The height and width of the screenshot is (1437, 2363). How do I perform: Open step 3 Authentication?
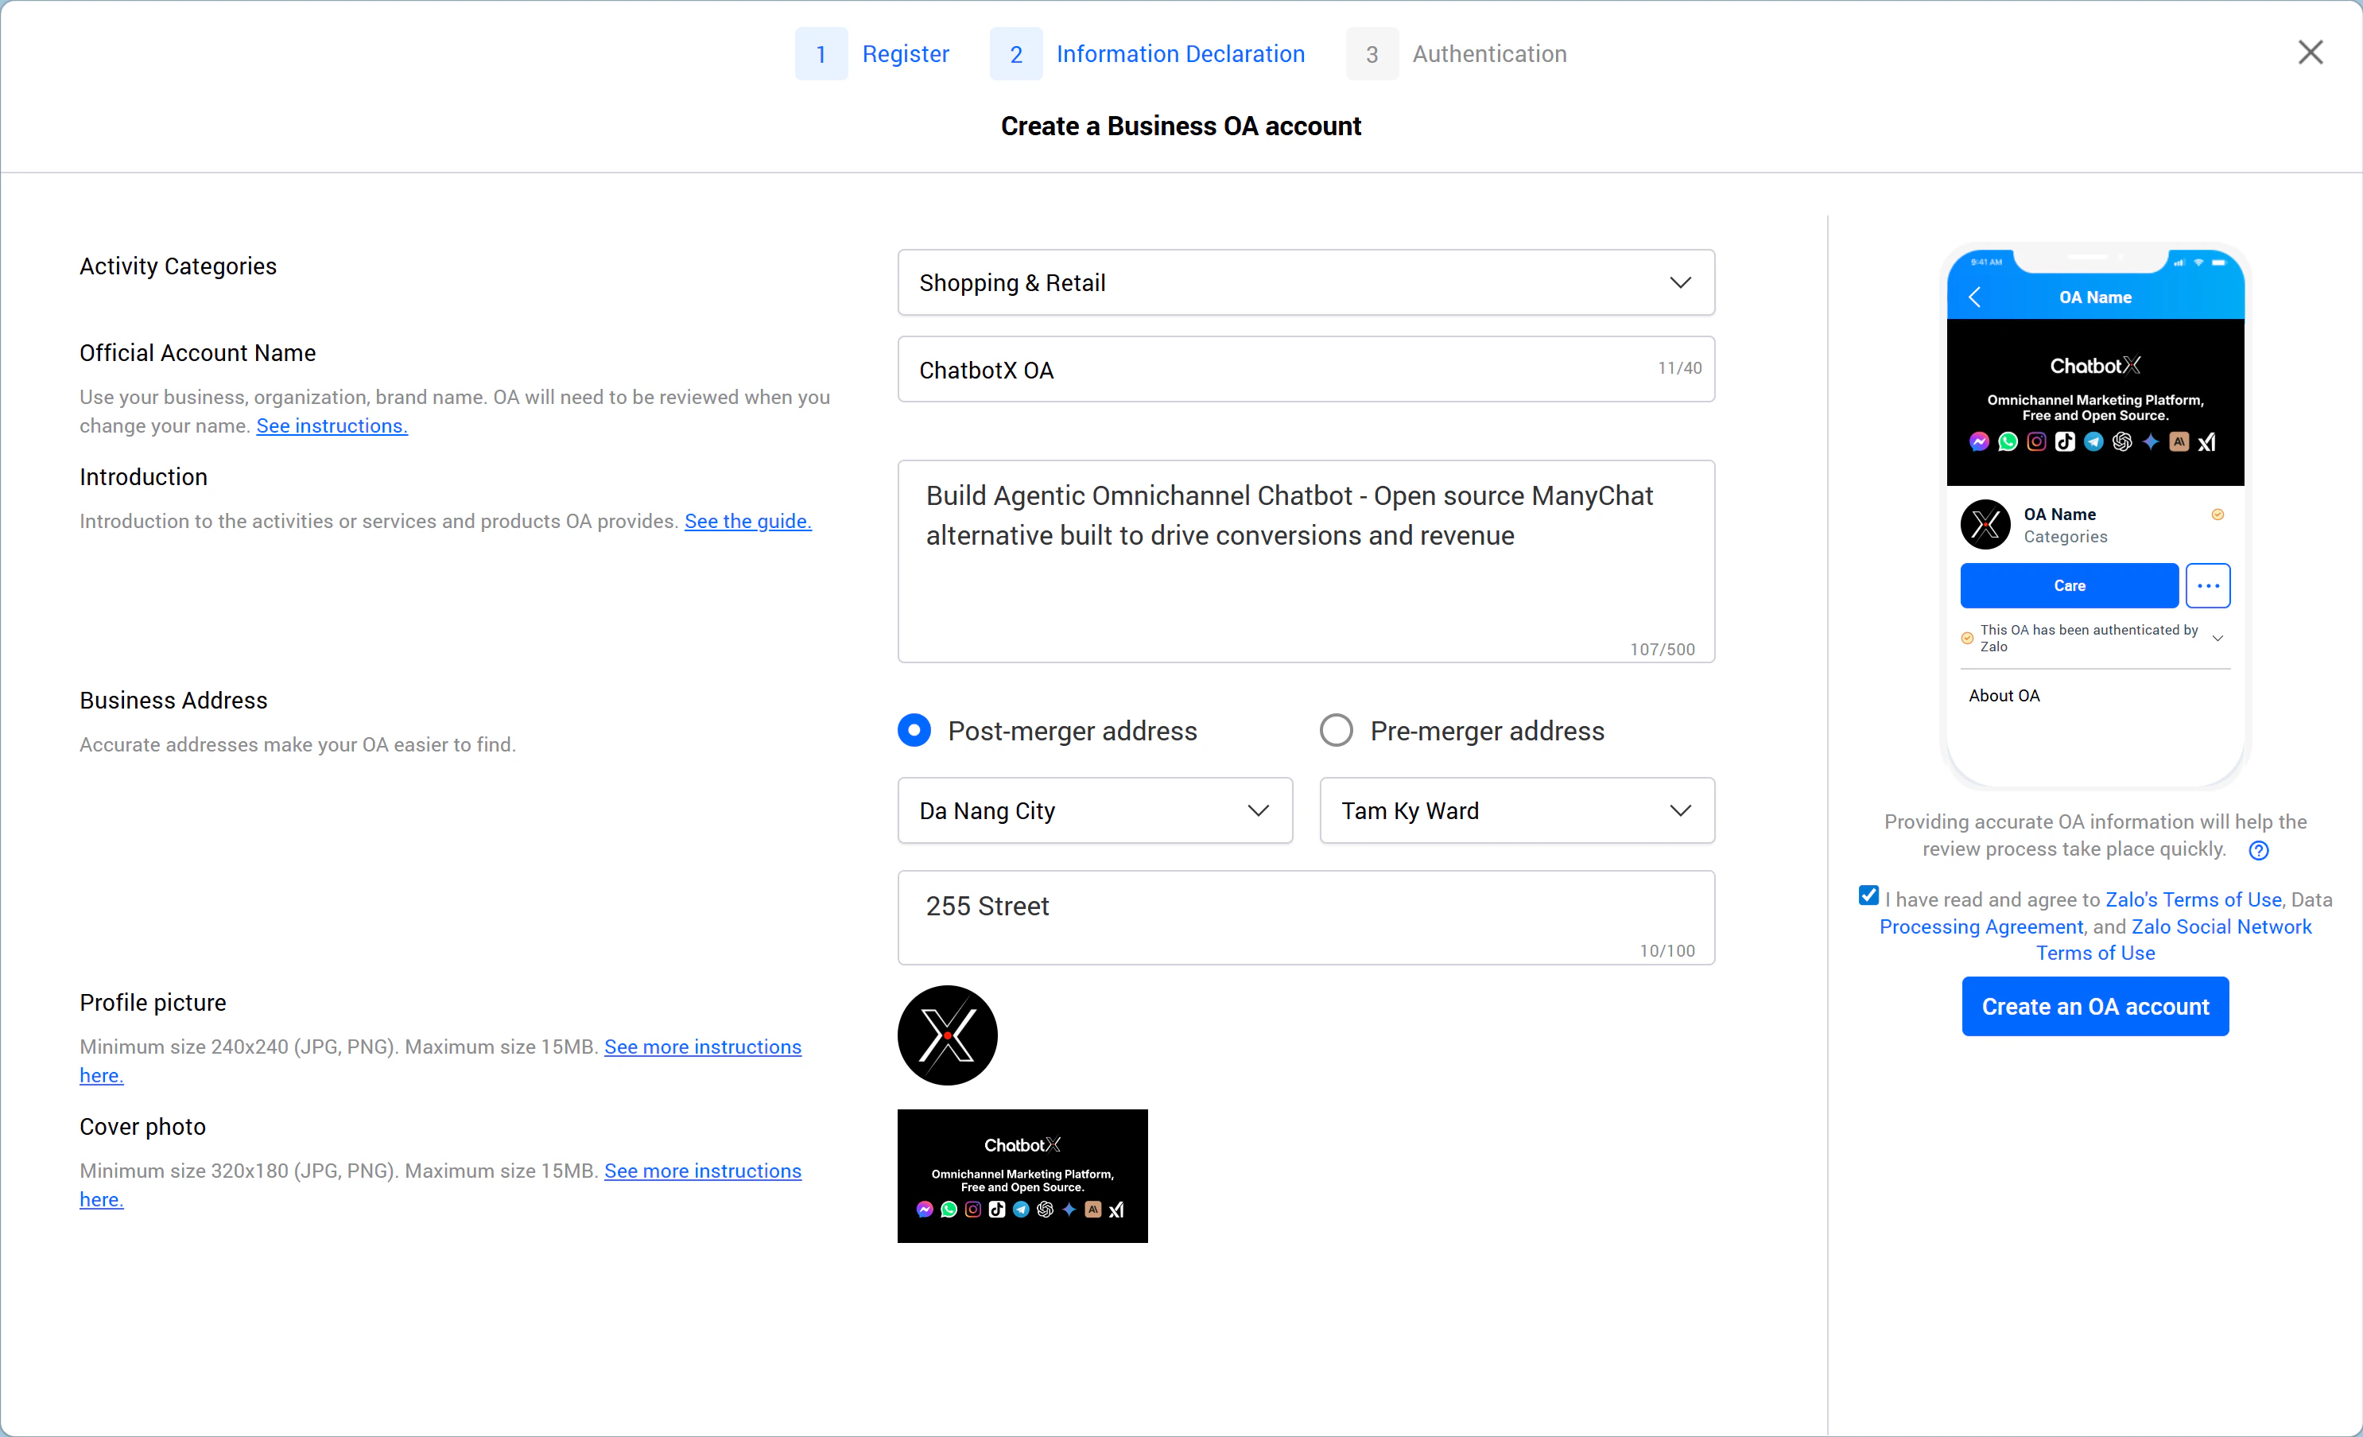click(1457, 54)
